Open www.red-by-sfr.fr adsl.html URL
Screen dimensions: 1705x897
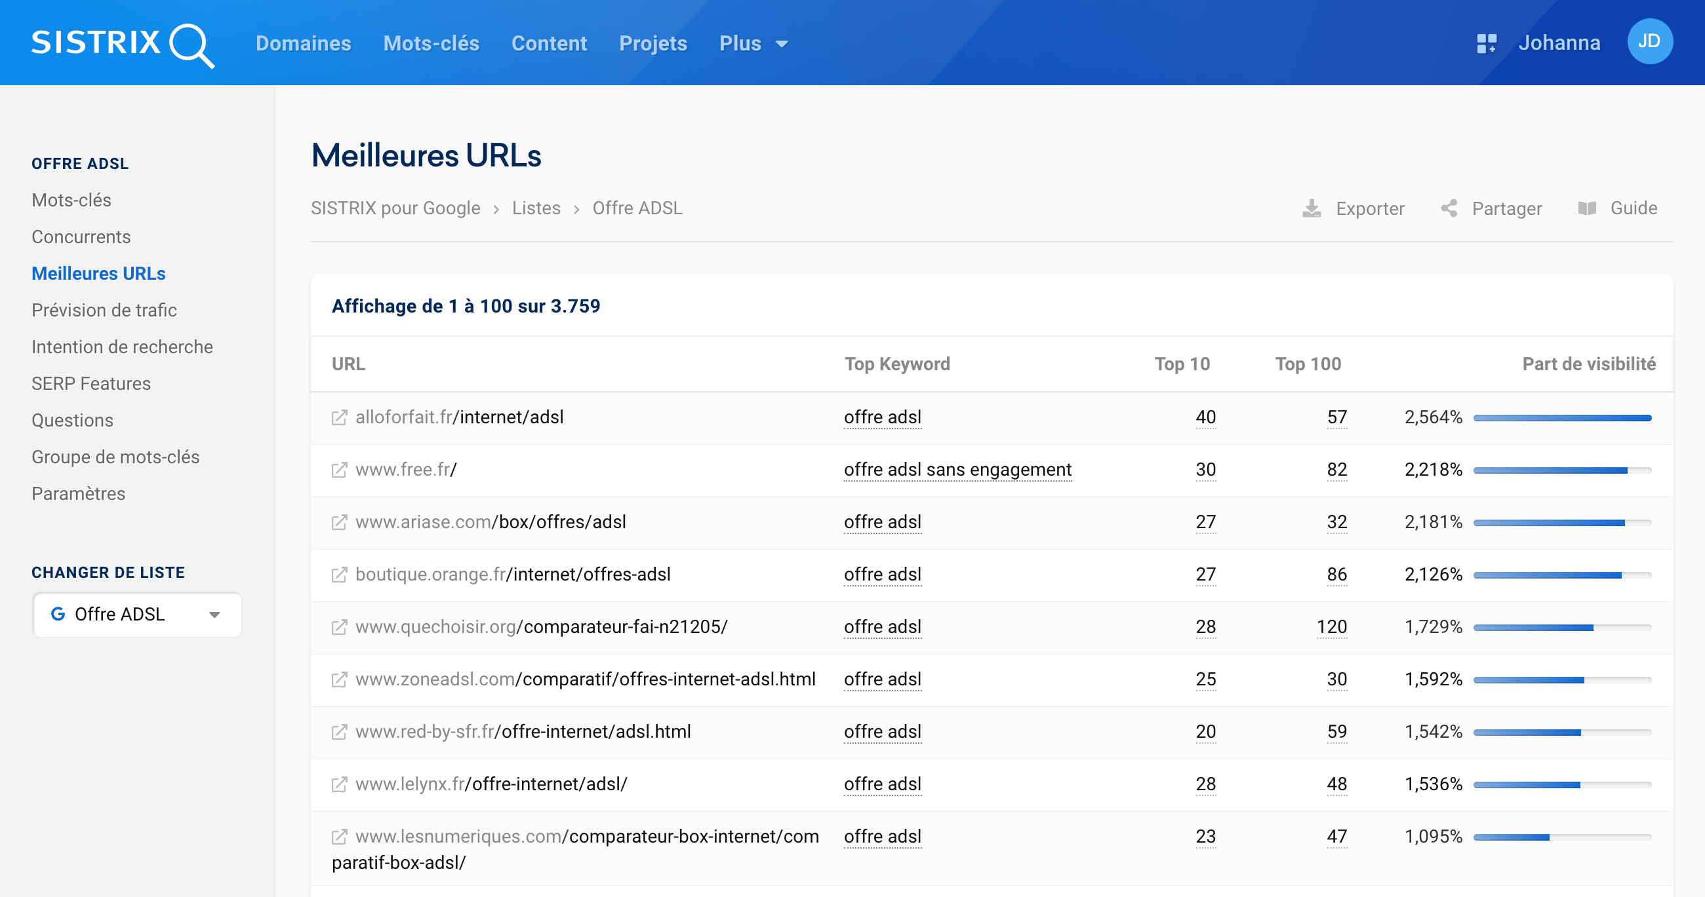point(523,732)
